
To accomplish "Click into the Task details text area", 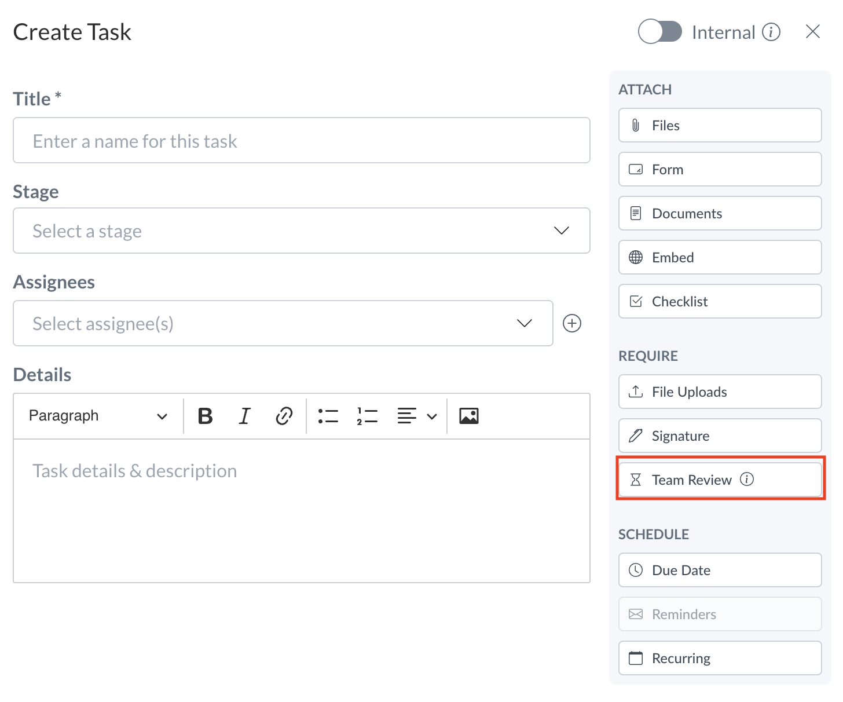I will [x=301, y=510].
